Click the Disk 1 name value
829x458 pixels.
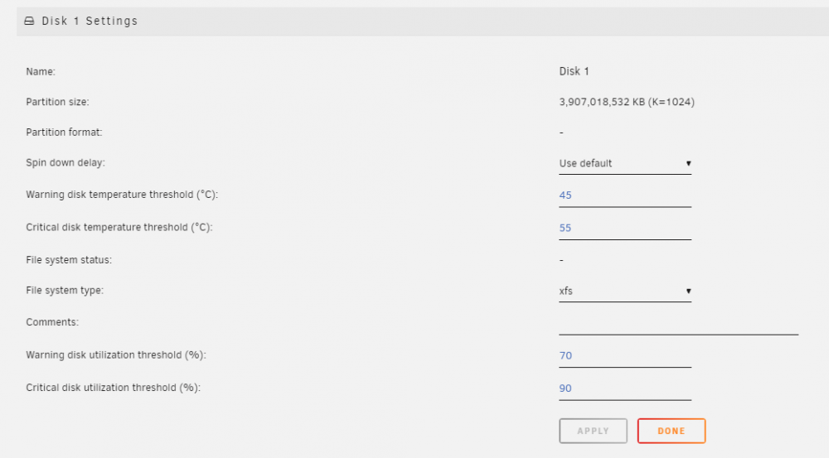pyautogui.click(x=574, y=71)
